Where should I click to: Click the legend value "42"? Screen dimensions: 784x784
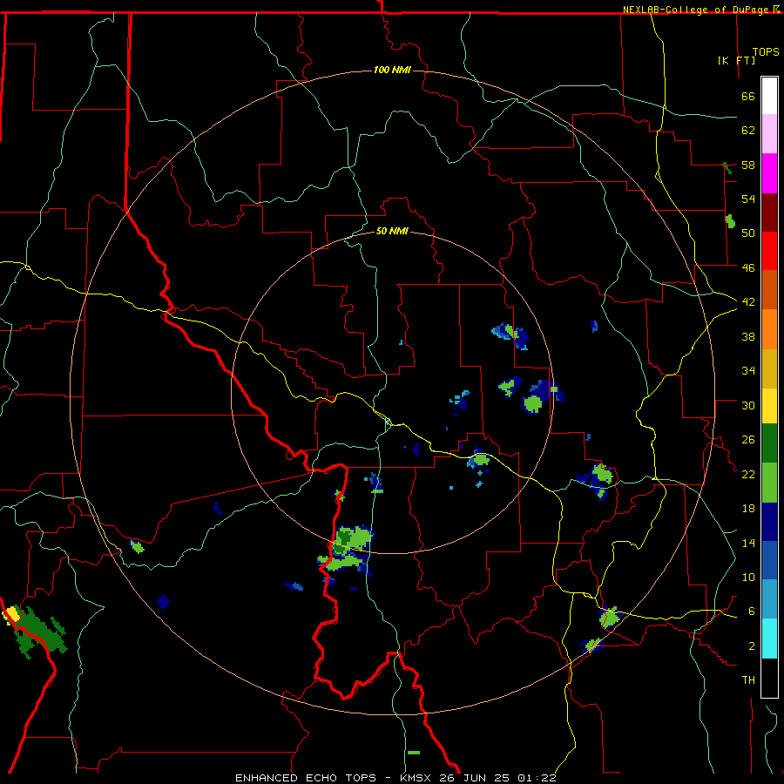pos(748,302)
